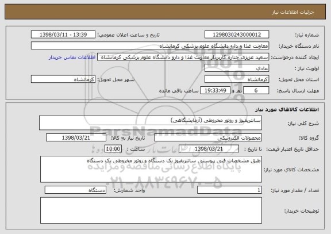Click the label حداقل تاریخ اعتبار قیمت

(292, 149)
